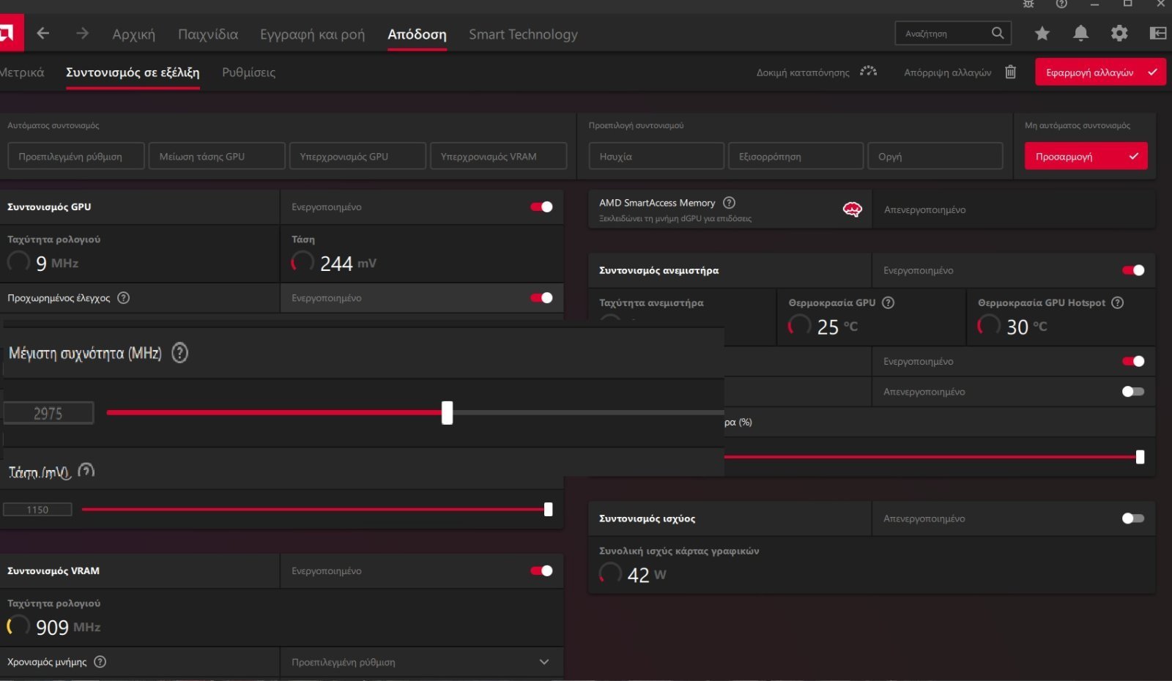Switch to Μετρικά sub-tab
This screenshot has width=1172, height=681.
[22, 72]
